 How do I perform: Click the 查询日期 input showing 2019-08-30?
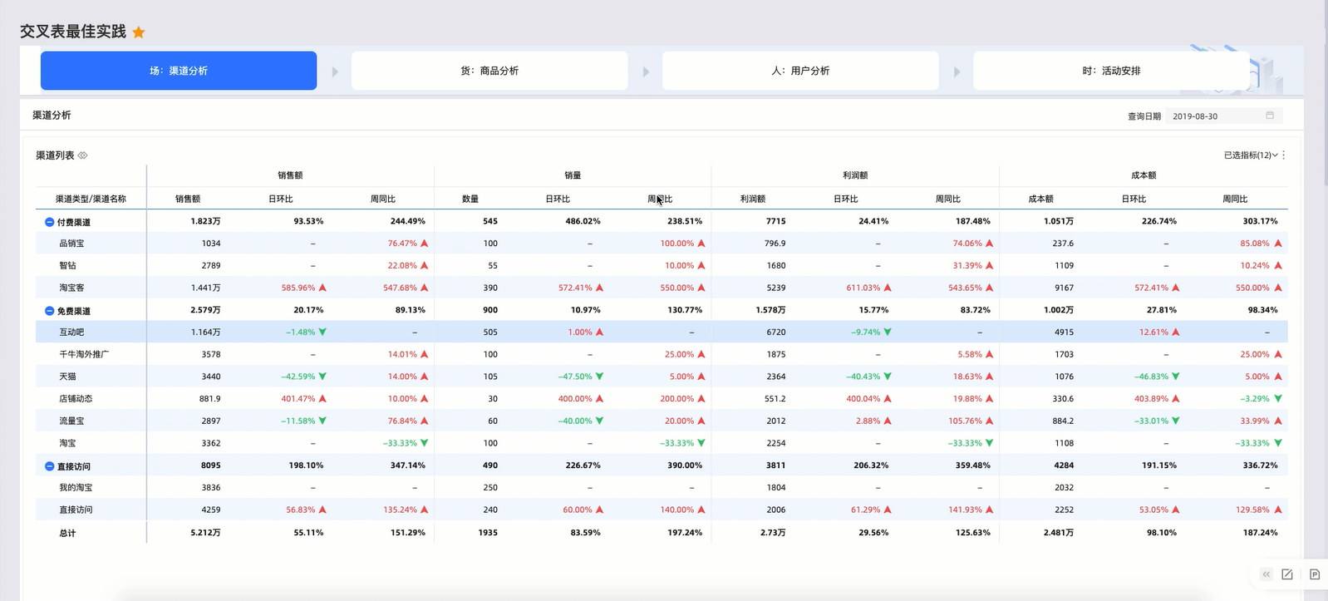(x=1215, y=116)
